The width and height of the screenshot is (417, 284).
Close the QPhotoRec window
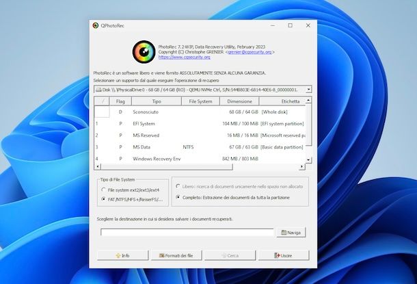pos(308,25)
